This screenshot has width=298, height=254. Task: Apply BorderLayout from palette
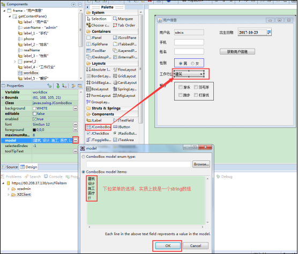pos(99,76)
